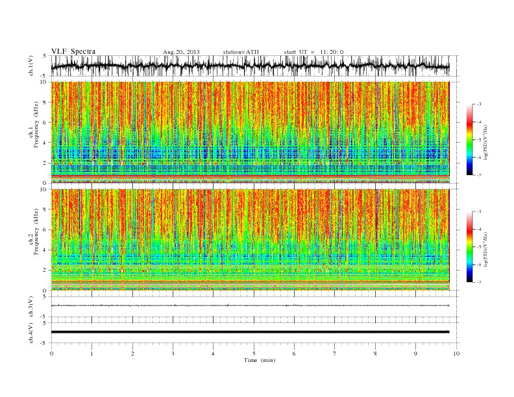Click the "station=ATH" label
The image size is (514, 397).
pyautogui.click(x=241, y=52)
